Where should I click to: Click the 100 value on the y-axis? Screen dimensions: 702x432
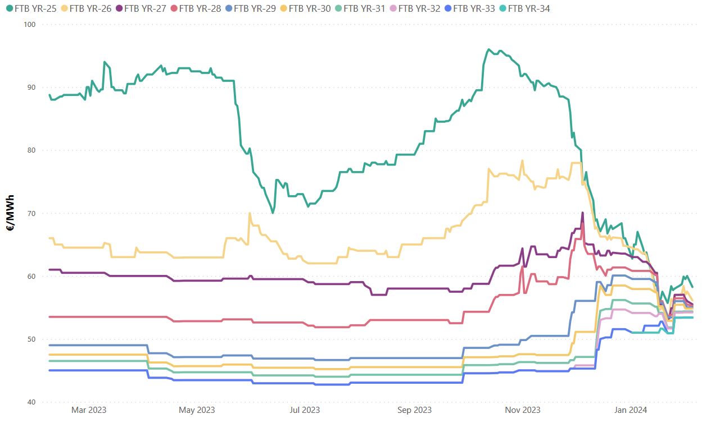(30, 25)
